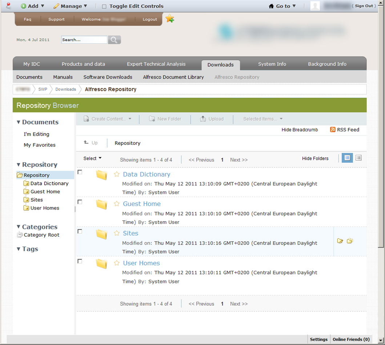The height and width of the screenshot is (345, 385).
Task: Open the Background Info tab
Action: pyautogui.click(x=327, y=64)
